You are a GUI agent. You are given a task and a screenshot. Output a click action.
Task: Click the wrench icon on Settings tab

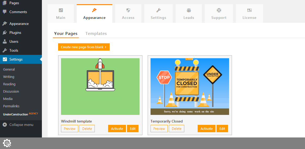tap(158, 10)
